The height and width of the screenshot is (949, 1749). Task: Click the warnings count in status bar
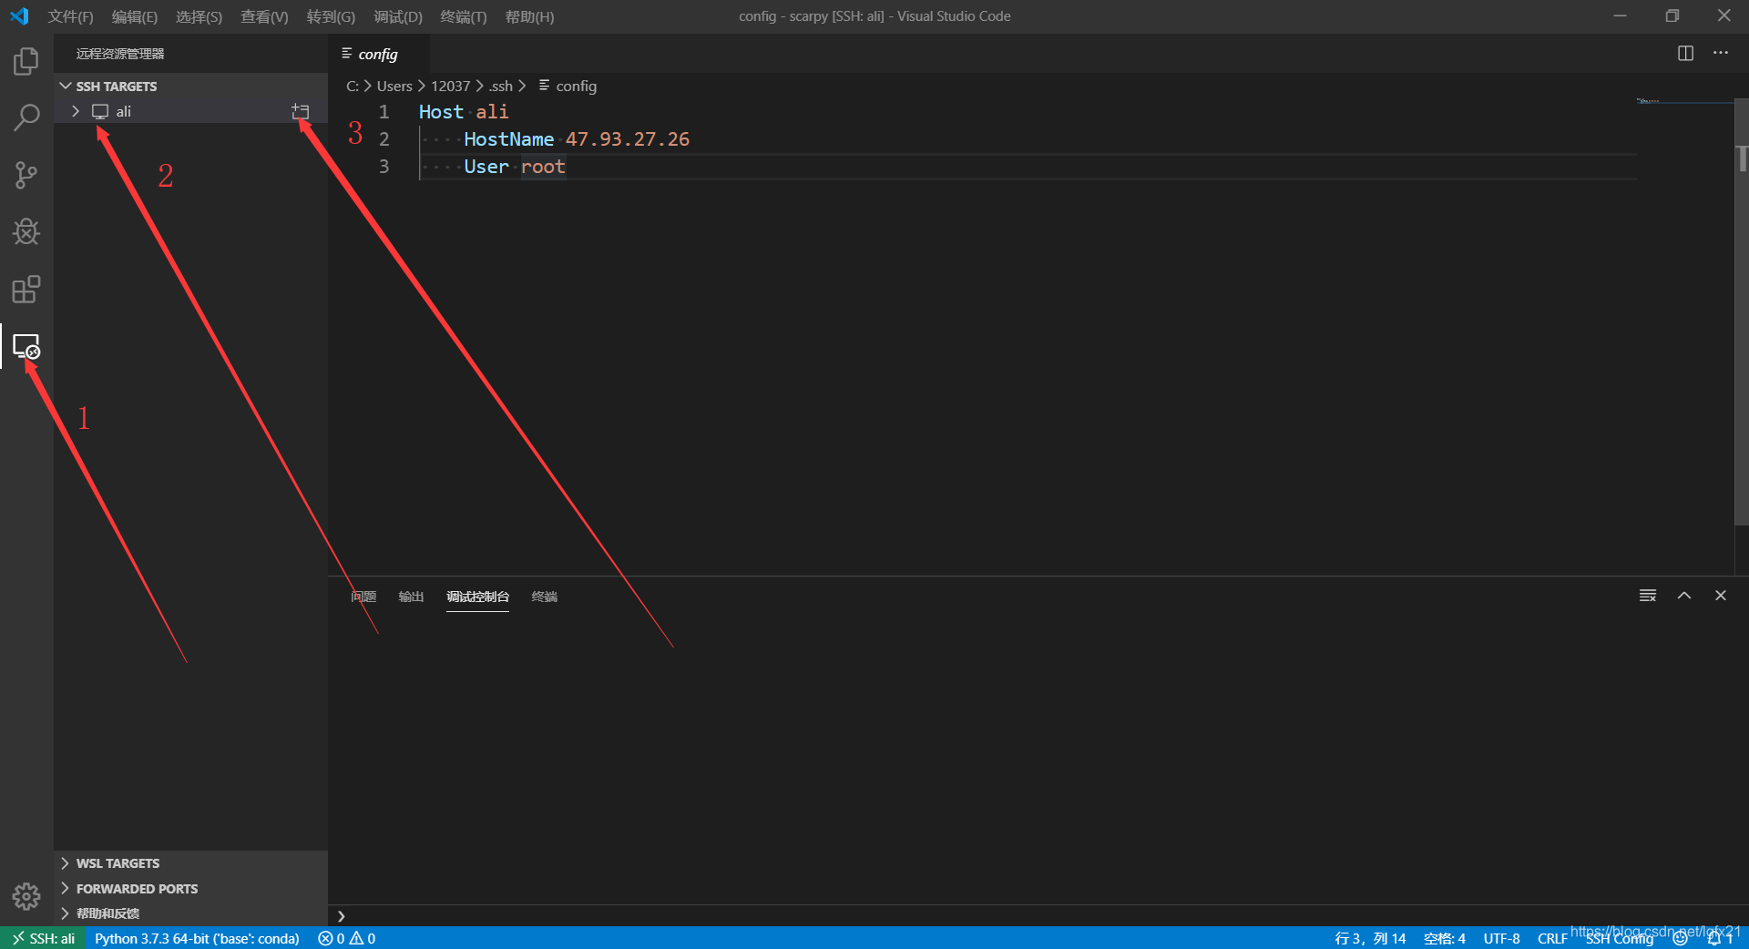point(363,938)
